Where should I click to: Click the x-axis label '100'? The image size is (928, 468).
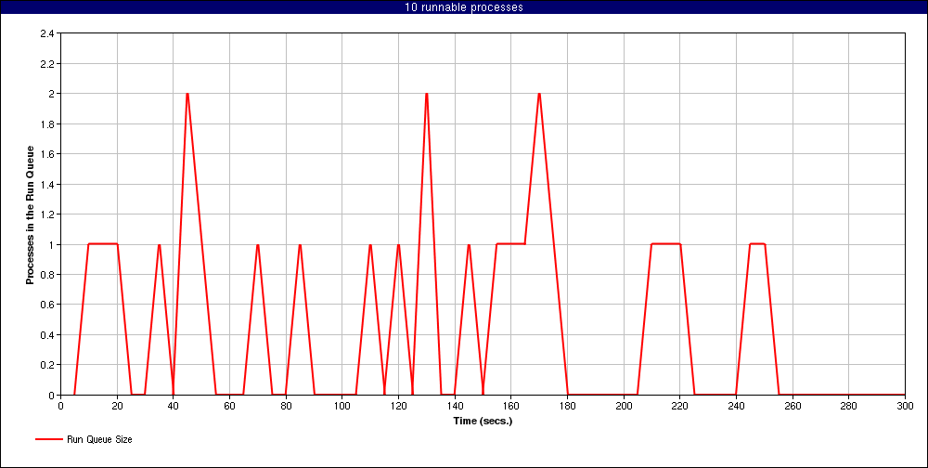coord(342,406)
